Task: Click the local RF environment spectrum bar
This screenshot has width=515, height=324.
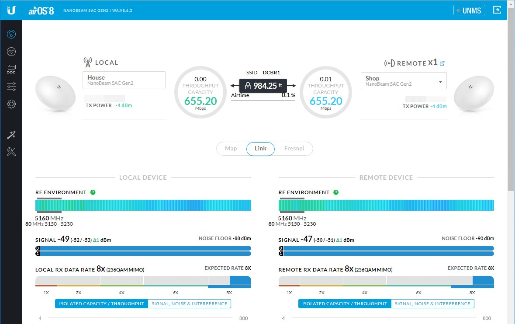Action: pyautogui.click(x=143, y=205)
